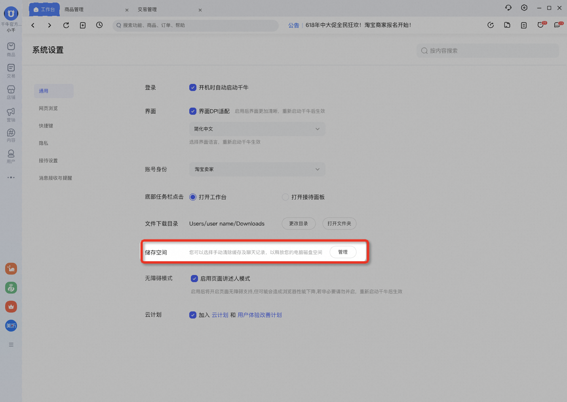Click the 管理 storage button
This screenshot has width=567, height=402.
[343, 252]
